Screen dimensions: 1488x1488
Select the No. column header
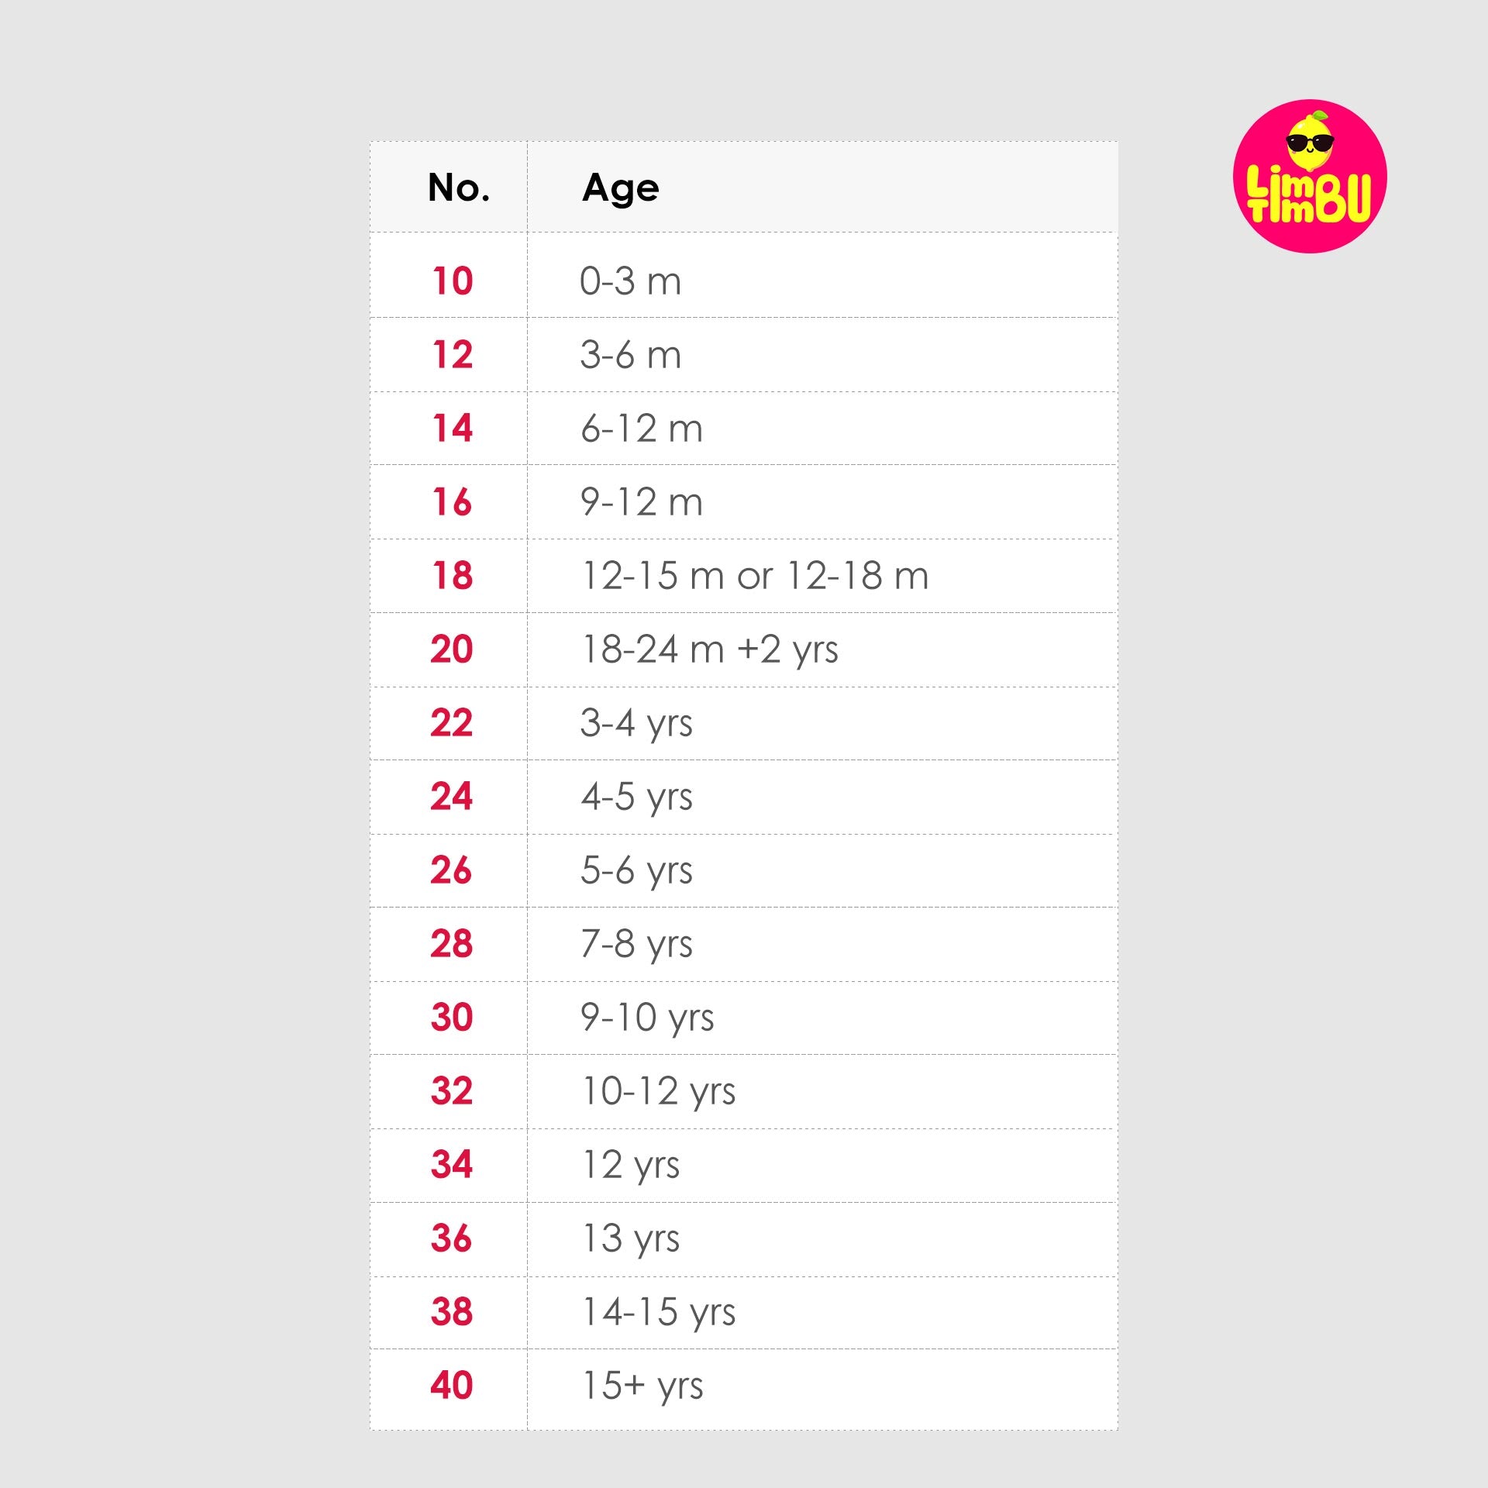point(459,188)
